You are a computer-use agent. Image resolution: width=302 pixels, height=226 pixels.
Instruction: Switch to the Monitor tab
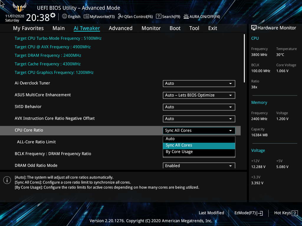pos(151,28)
